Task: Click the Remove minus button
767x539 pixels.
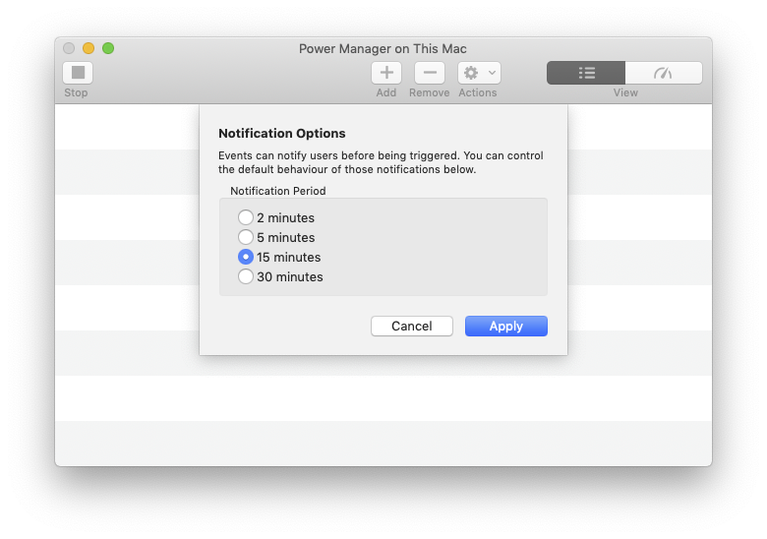Action: 430,73
